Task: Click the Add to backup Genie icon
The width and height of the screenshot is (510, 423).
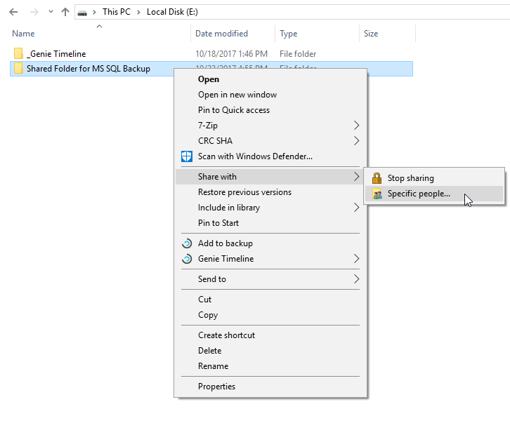Action: (187, 243)
